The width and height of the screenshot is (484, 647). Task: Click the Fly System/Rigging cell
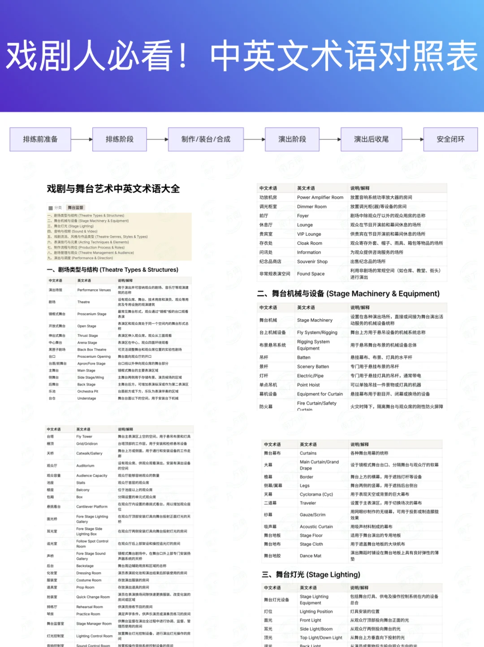[317, 332]
